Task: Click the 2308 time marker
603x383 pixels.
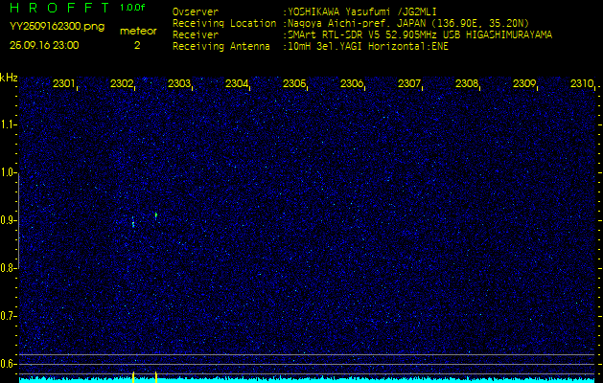Action: [x=467, y=83]
